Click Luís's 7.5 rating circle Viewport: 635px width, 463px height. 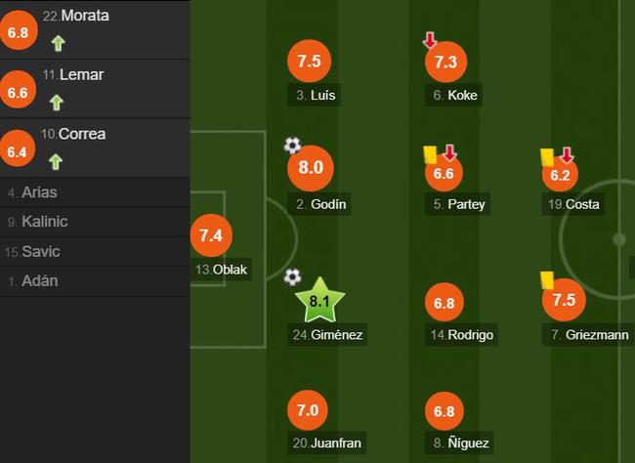coord(310,62)
